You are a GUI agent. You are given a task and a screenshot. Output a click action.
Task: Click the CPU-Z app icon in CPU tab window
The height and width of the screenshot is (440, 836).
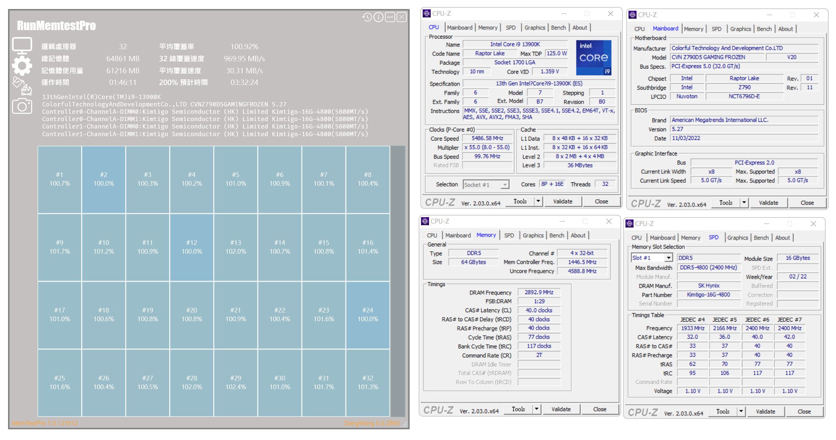[x=426, y=13]
